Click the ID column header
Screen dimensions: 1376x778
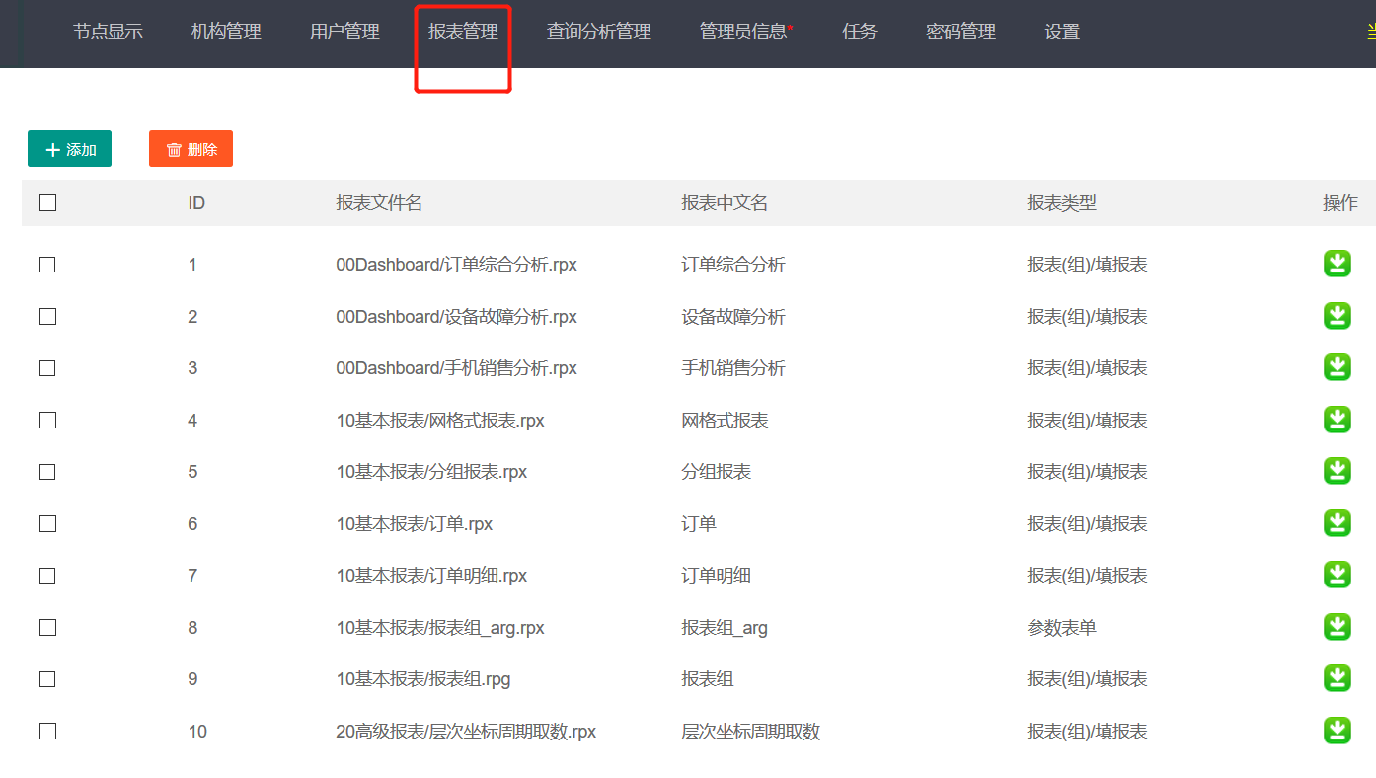[x=196, y=203]
